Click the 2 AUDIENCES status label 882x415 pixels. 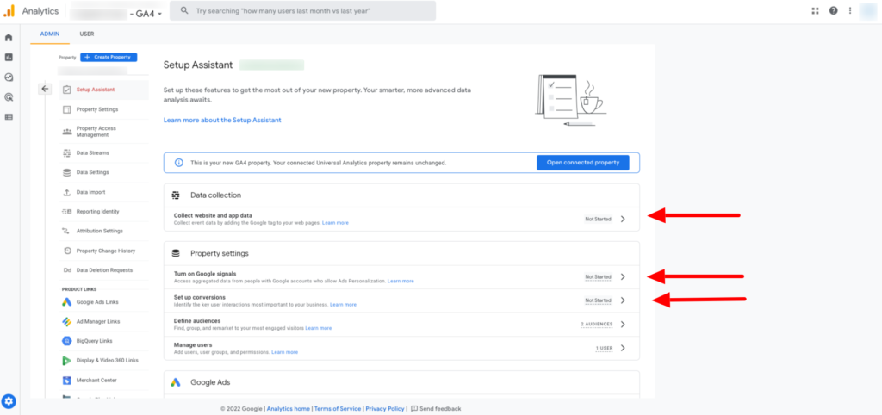tap(596, 325)
